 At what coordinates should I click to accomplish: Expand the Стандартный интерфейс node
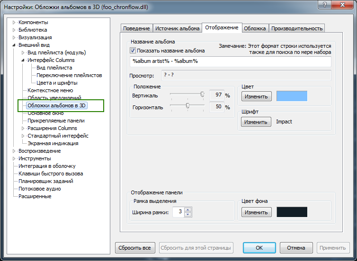[23, 136]
